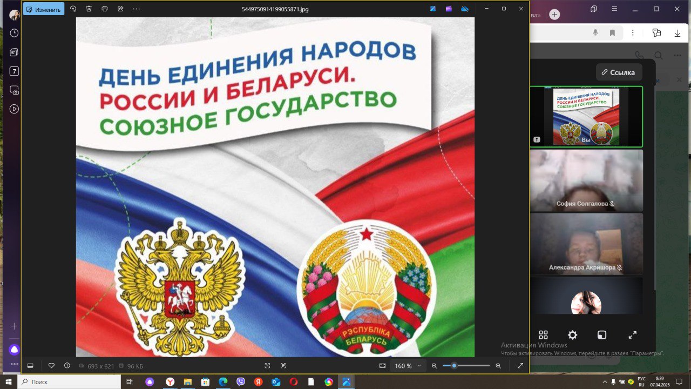This screenshot has height=389, width=691.
Task: Open the browser downloads arrow icon
Action: [x=678, y=33]
